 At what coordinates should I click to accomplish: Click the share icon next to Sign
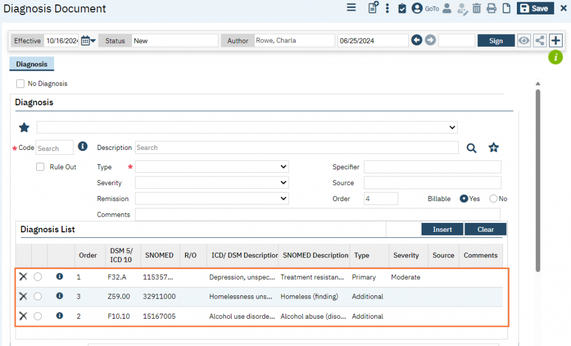(539, 41)
